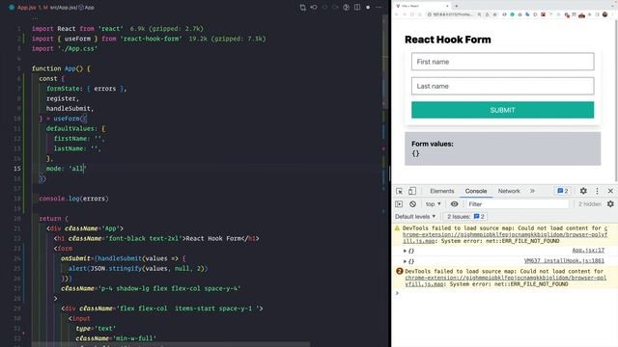Click the src/App.jsx breadcrumb path
The height and width of the screenshot is (347, 618).
[x=64, y=7]
